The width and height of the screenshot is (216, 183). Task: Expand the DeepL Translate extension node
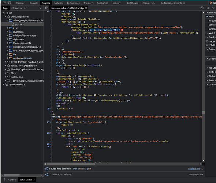(5, 62)
